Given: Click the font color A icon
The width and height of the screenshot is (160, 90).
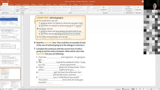Looking at the screenshot, I should coord(52,10).
